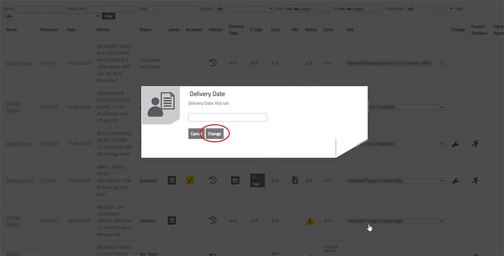The width and height of the screenshot is (504, 256).
Task: Click the MG document icon in BMW row
Action: pyautogui.click(x=295, y=181)
